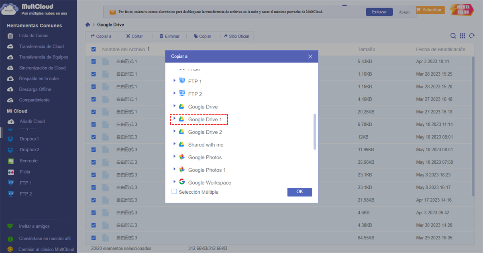Screen dimensions: 483x253
Task: Expand the Google Drive tree node
Action: tap(175, 106)
